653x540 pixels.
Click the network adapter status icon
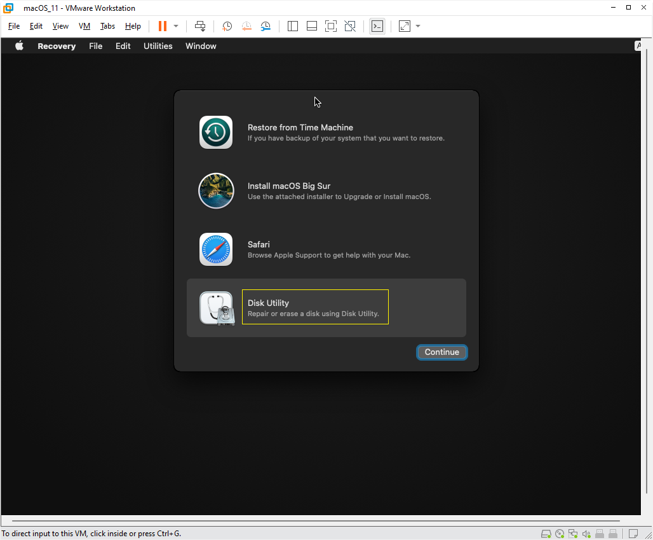tap(573, 534)
